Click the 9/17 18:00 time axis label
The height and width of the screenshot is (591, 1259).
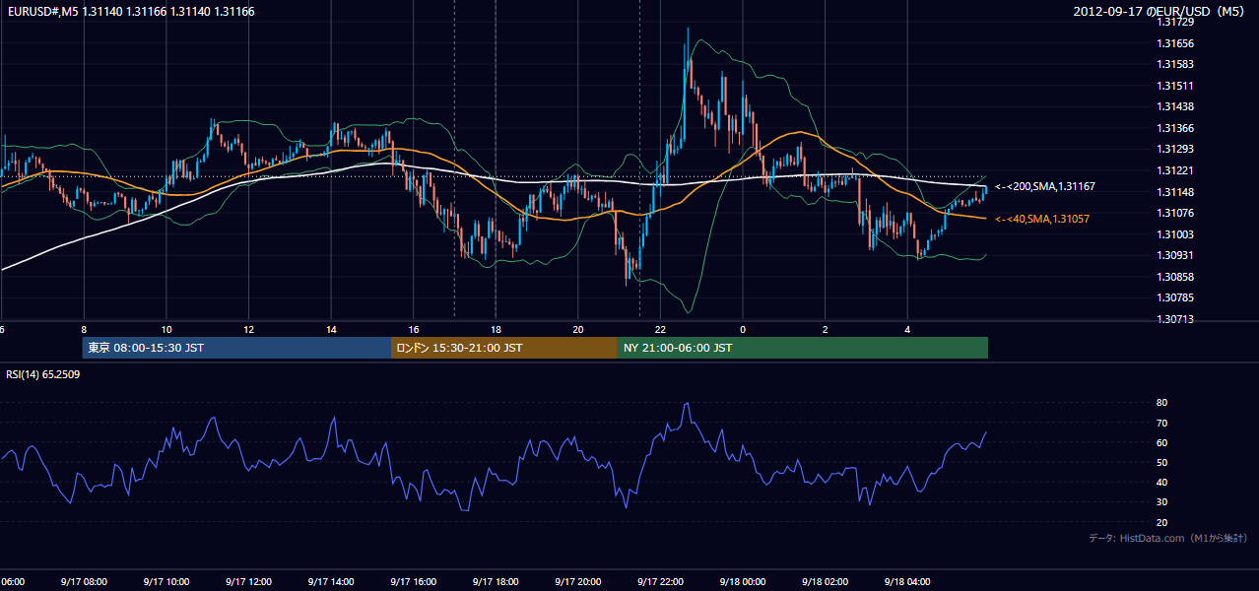[x=496, y=581]
